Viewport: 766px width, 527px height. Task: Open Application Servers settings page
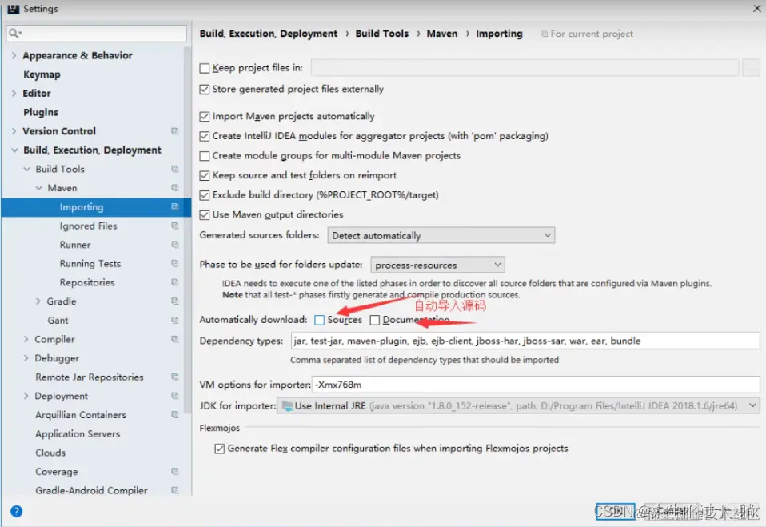78,433
